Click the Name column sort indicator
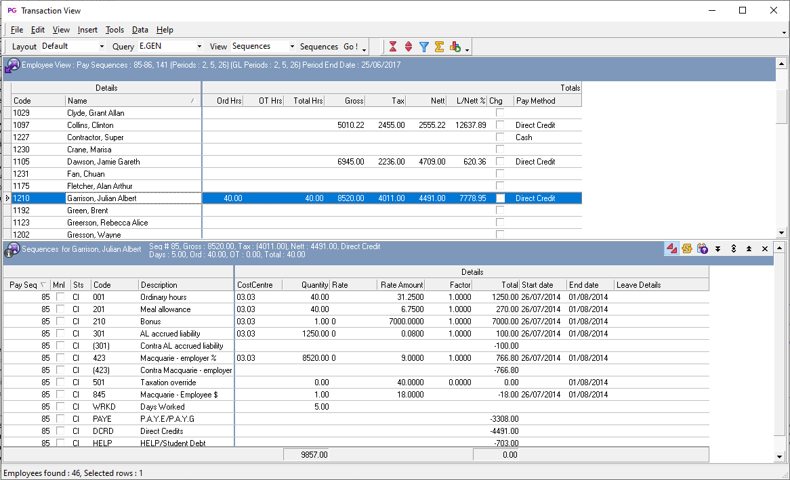Viewport: 790px width, 480px height. pos(192,102)
